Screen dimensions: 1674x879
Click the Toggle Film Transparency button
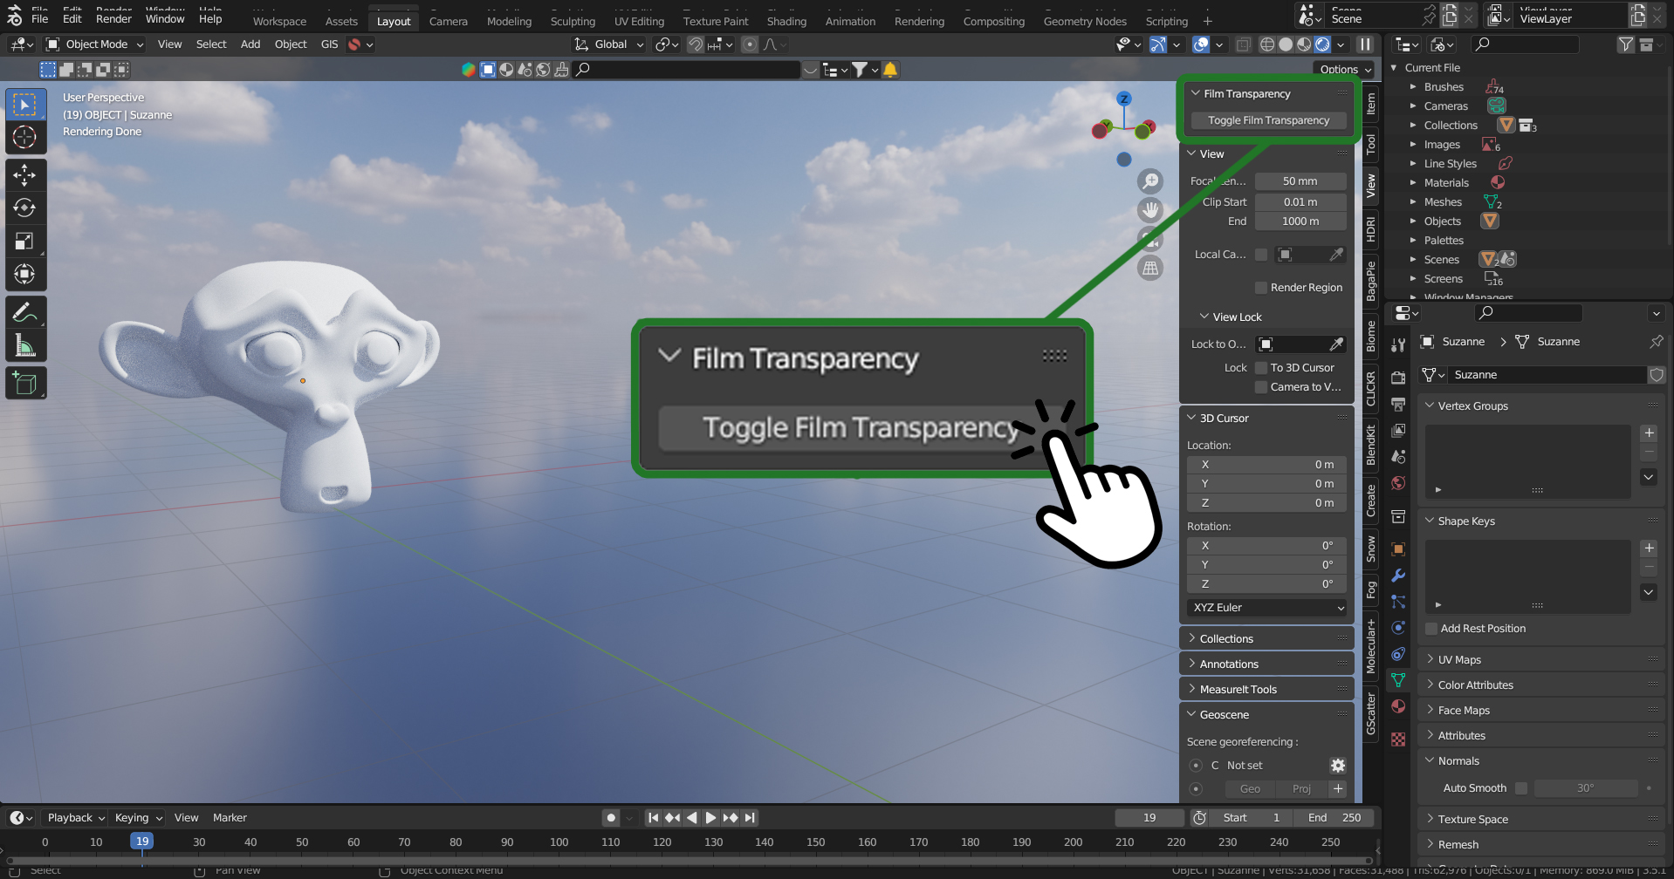(x=1269, y=120)
